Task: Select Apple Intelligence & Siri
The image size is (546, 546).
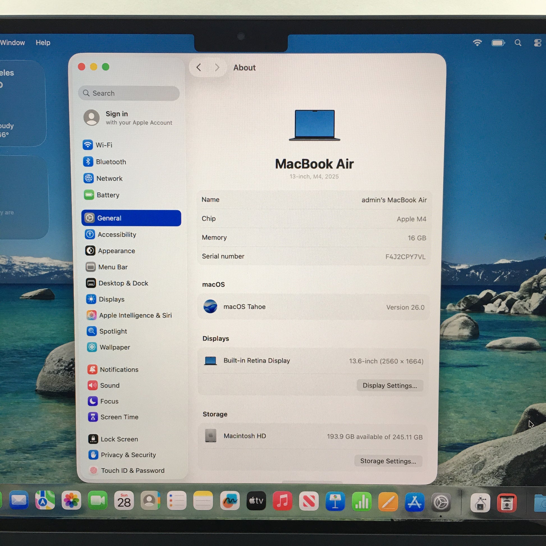Action: pyautogui.click(x=135, y=315)
